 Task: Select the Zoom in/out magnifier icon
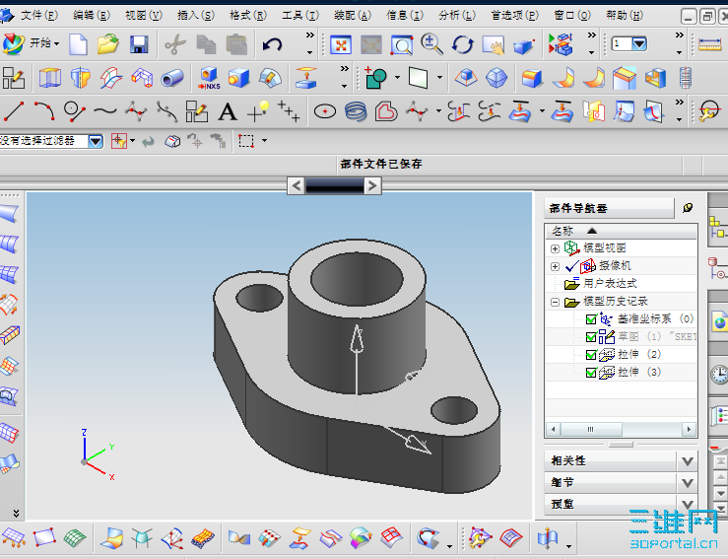coord(431,44)
